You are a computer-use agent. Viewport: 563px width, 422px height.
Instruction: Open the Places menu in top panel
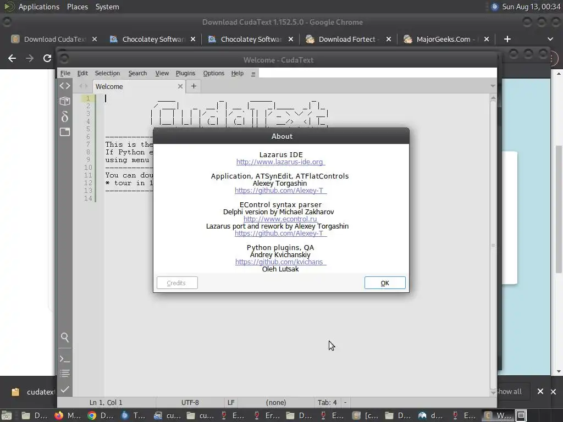(77, 7)
